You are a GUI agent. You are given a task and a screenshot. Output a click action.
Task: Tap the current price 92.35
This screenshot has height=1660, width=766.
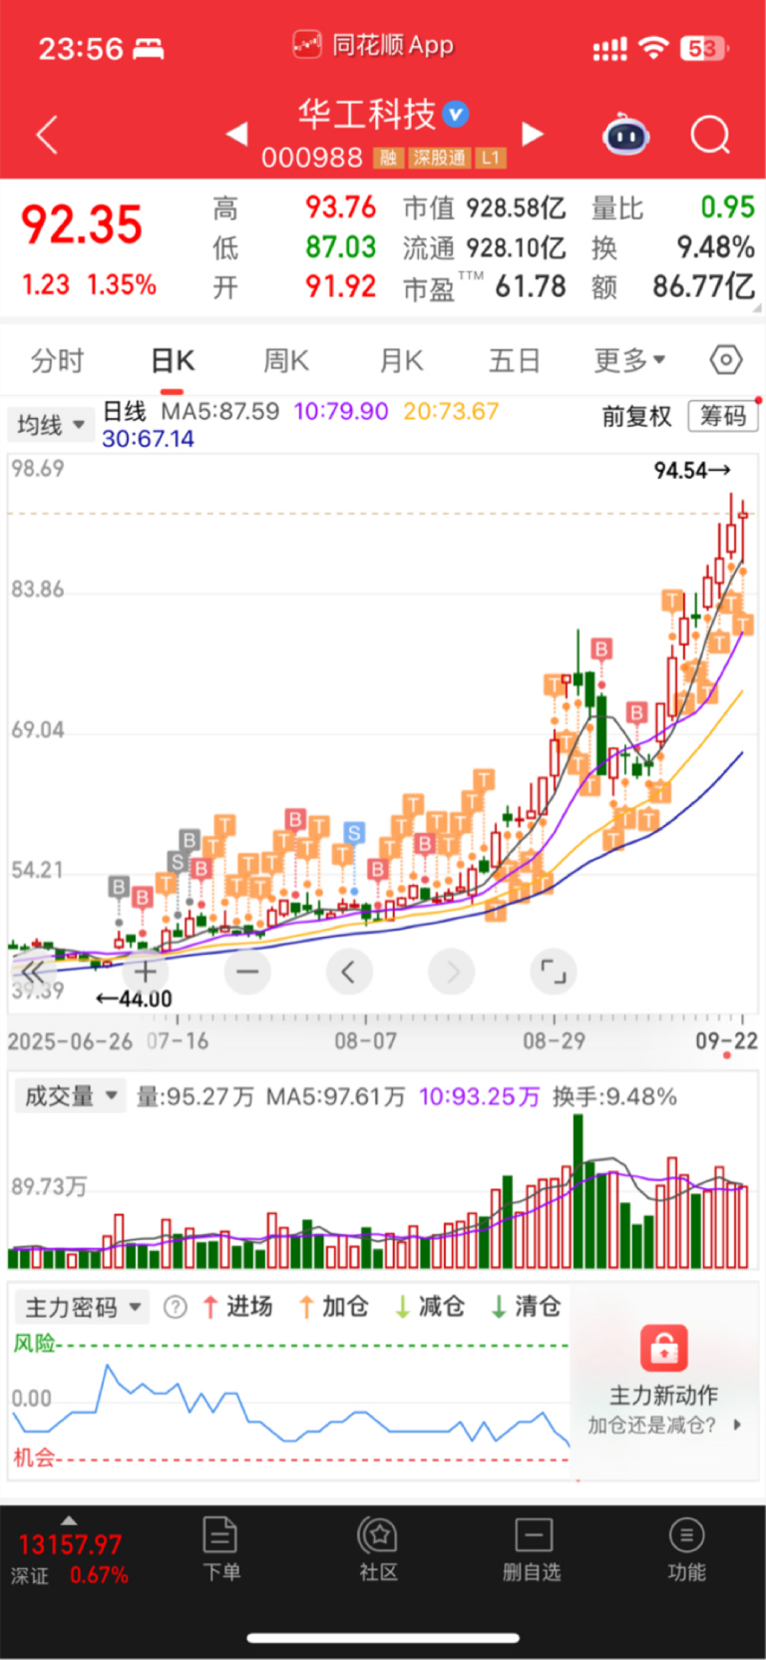point(82,224)
